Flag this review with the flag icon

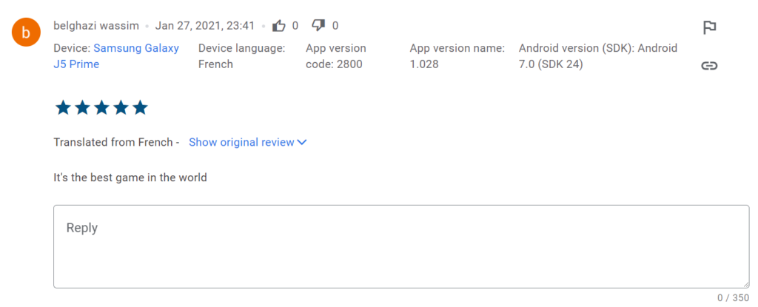point(709,28)
